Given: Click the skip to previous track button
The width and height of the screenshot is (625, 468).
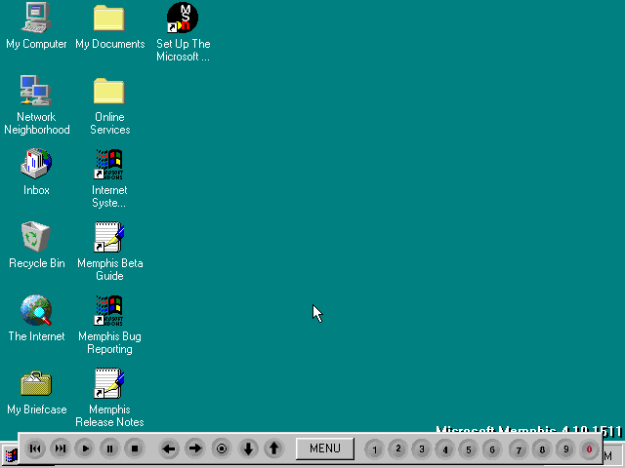Looking at the screenshot, I should pyautogui.click(x=35, y=448).
